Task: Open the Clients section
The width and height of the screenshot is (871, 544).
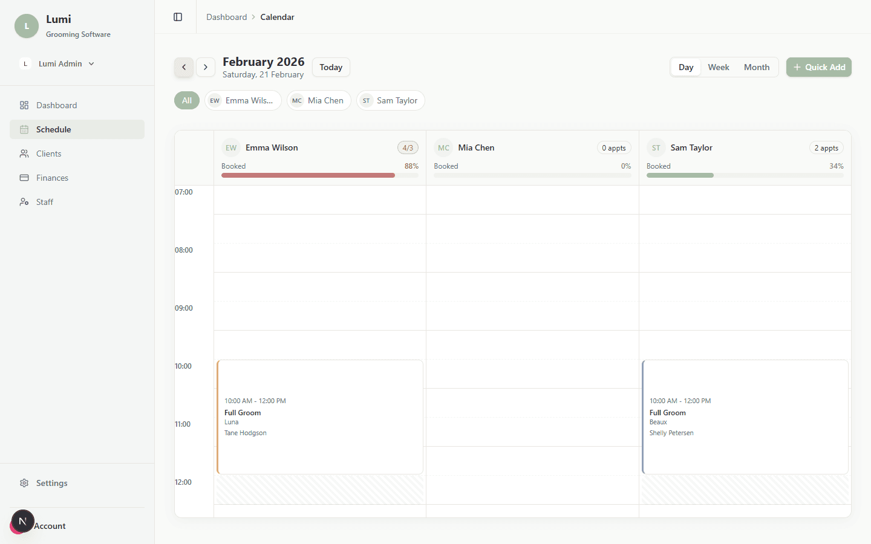Action: 50,153
